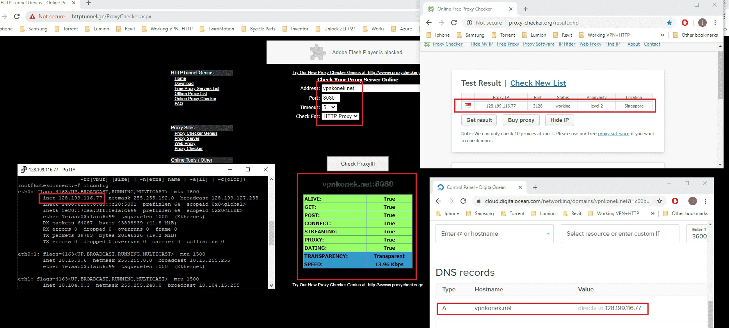Click the blocked Adobe Flash Player puzzle icon
Viewport: 729px width, 328px height.
pos(318,52)
